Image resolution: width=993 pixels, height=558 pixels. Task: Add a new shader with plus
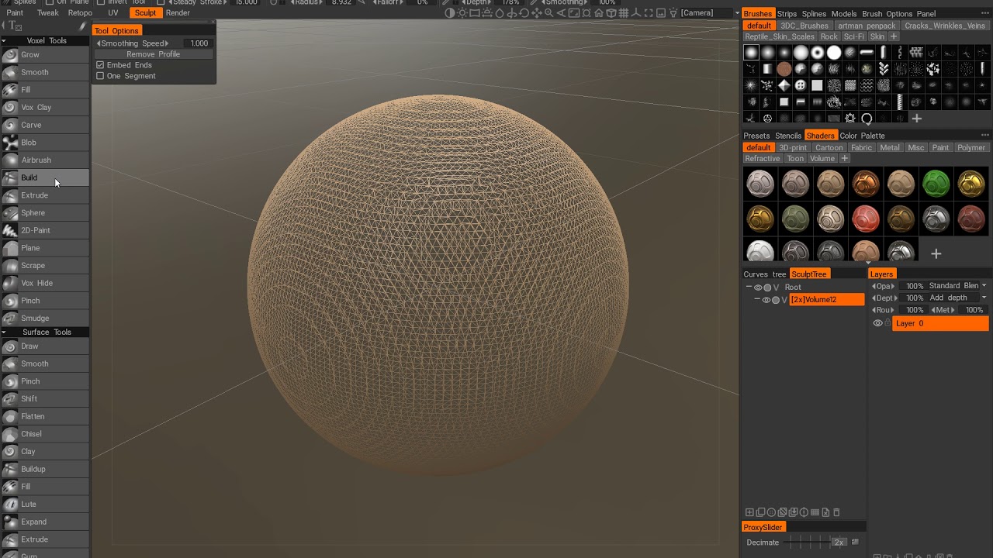pos(936,254)
